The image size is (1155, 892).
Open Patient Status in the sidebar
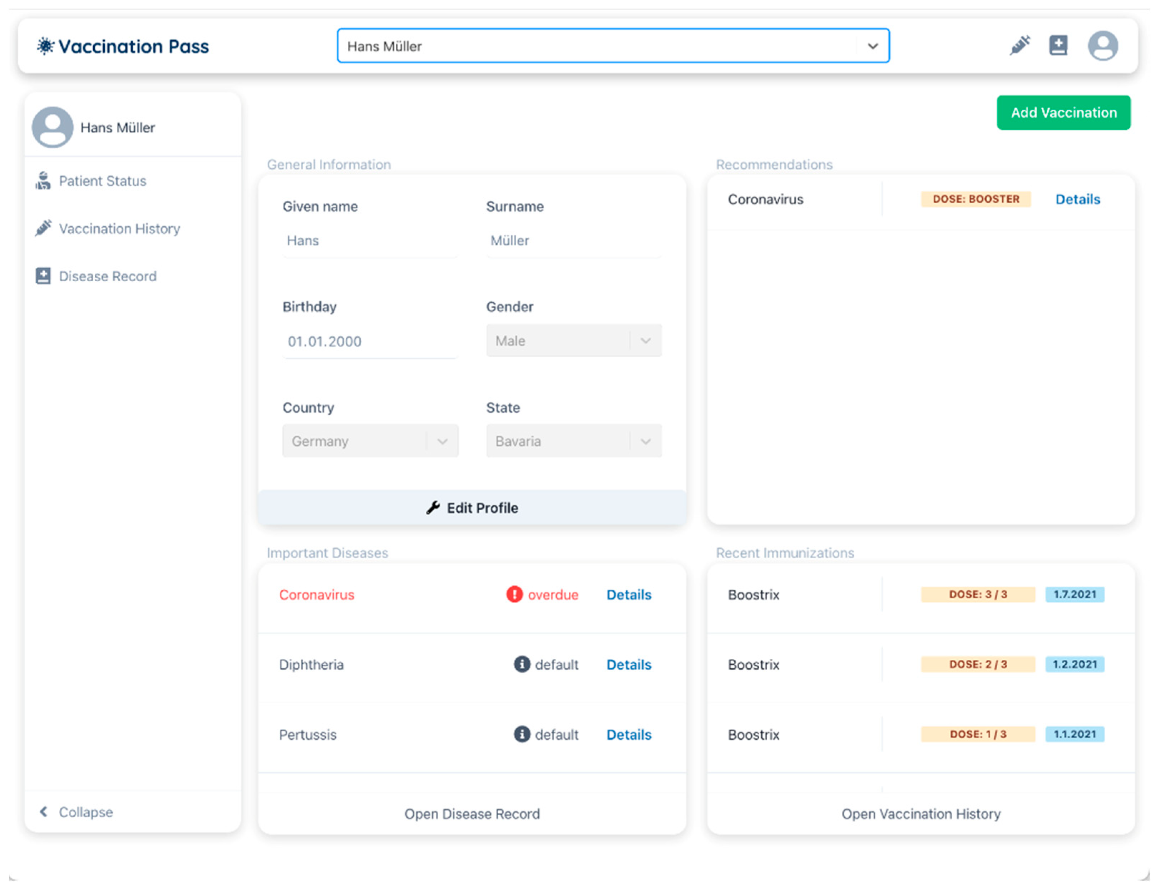pyautogui.click(x=102, y=181)
